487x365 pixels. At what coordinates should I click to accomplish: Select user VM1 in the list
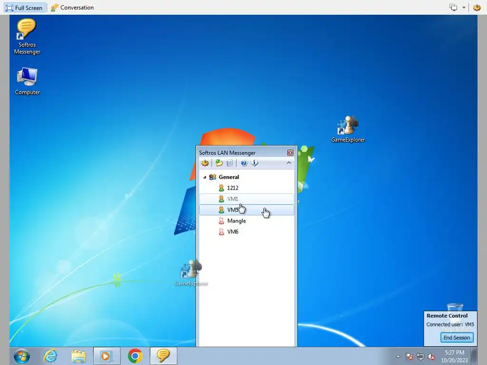[247, 199]
